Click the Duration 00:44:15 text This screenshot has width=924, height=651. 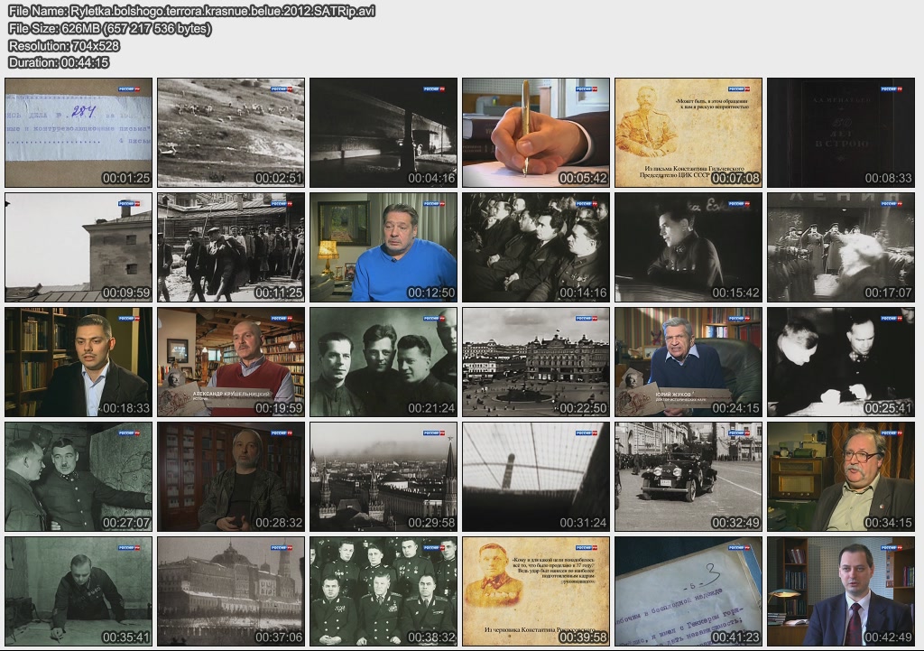pos(59,62)
